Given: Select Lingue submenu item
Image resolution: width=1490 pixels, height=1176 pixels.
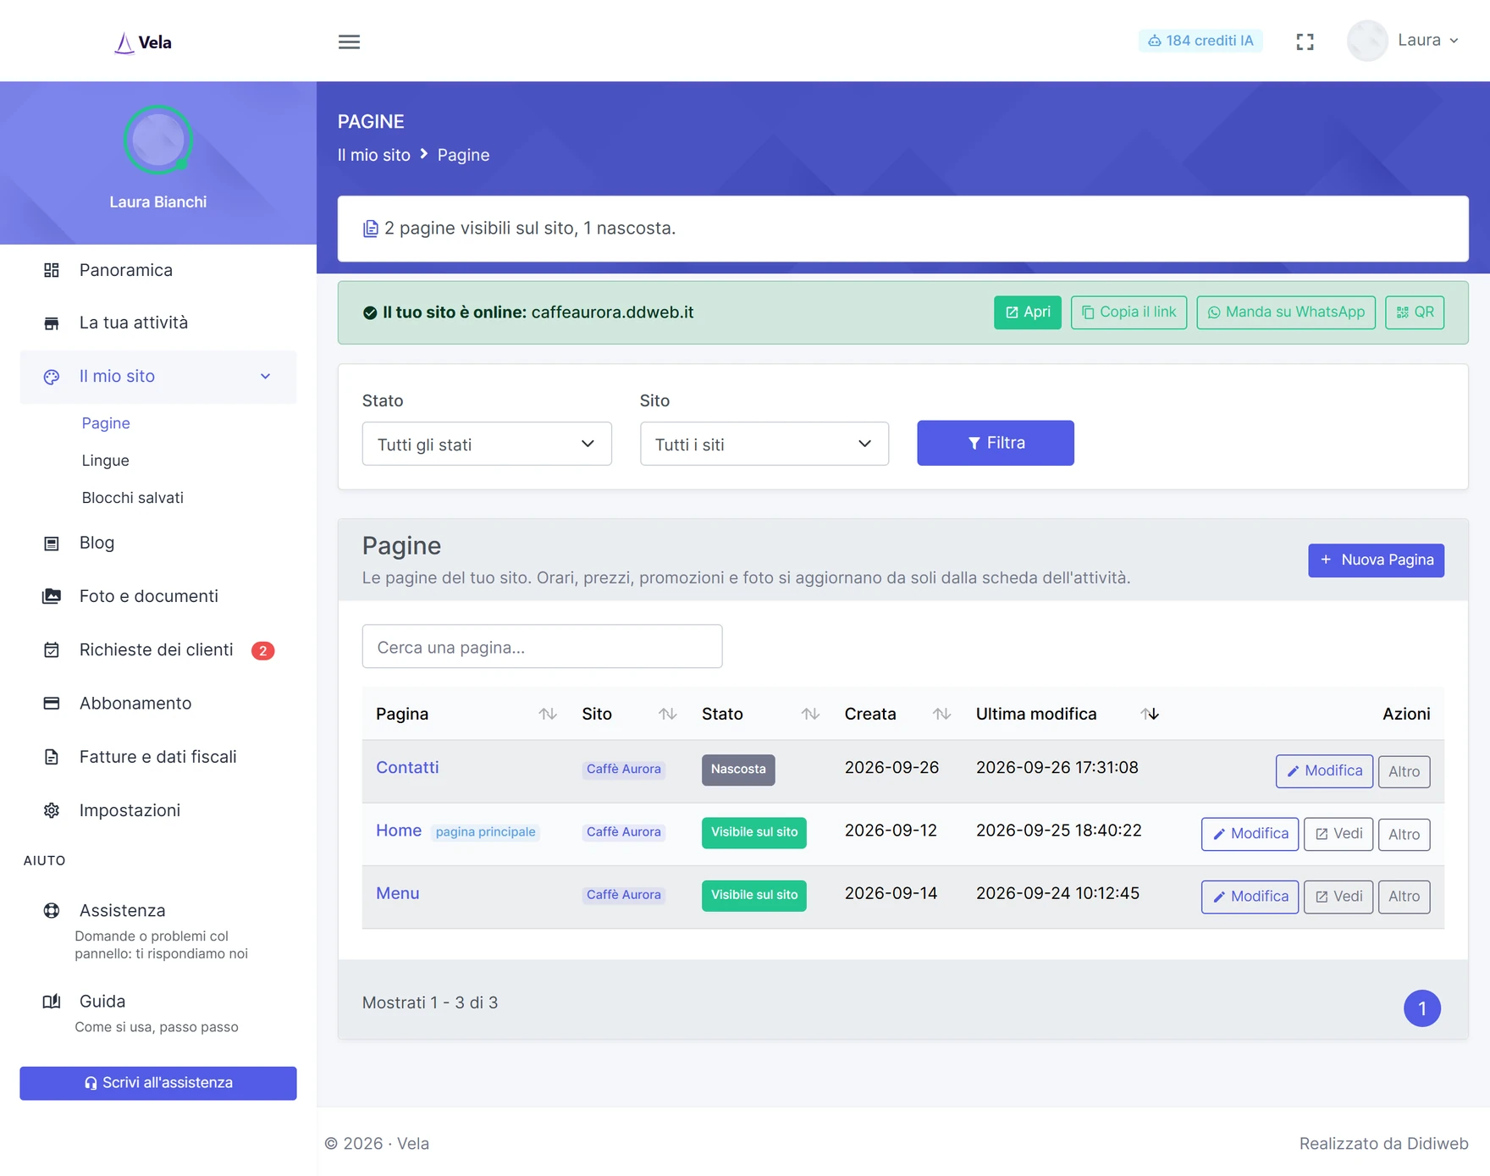Looking at the screenshot, I should click(106, 461).
